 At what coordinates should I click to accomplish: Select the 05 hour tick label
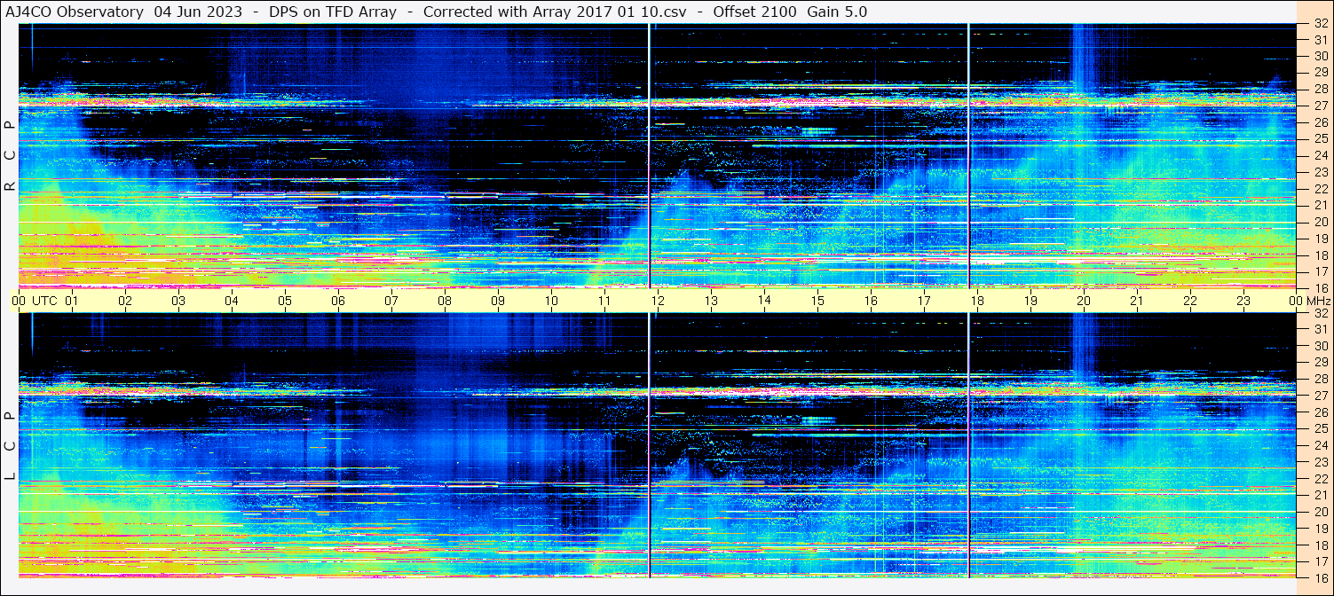point(285,301)
